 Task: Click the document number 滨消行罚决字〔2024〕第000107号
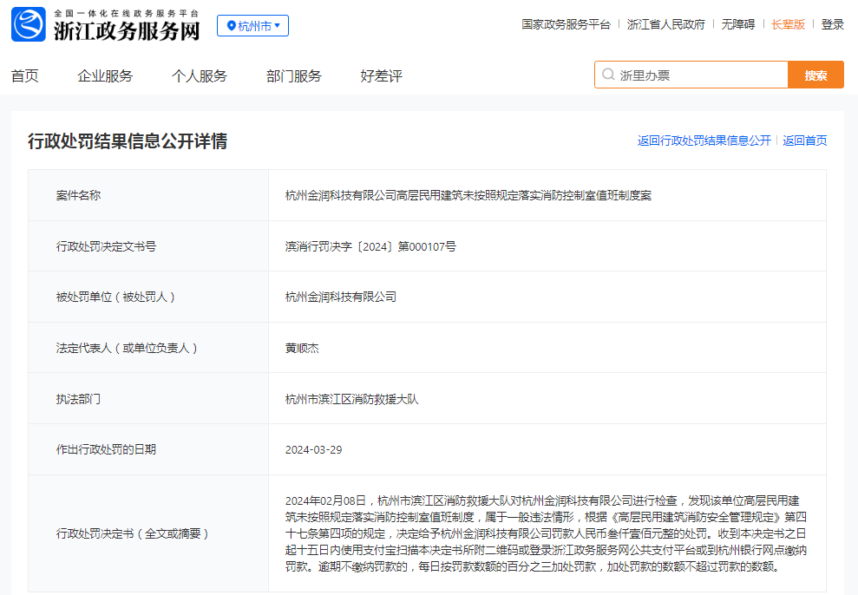370,246
